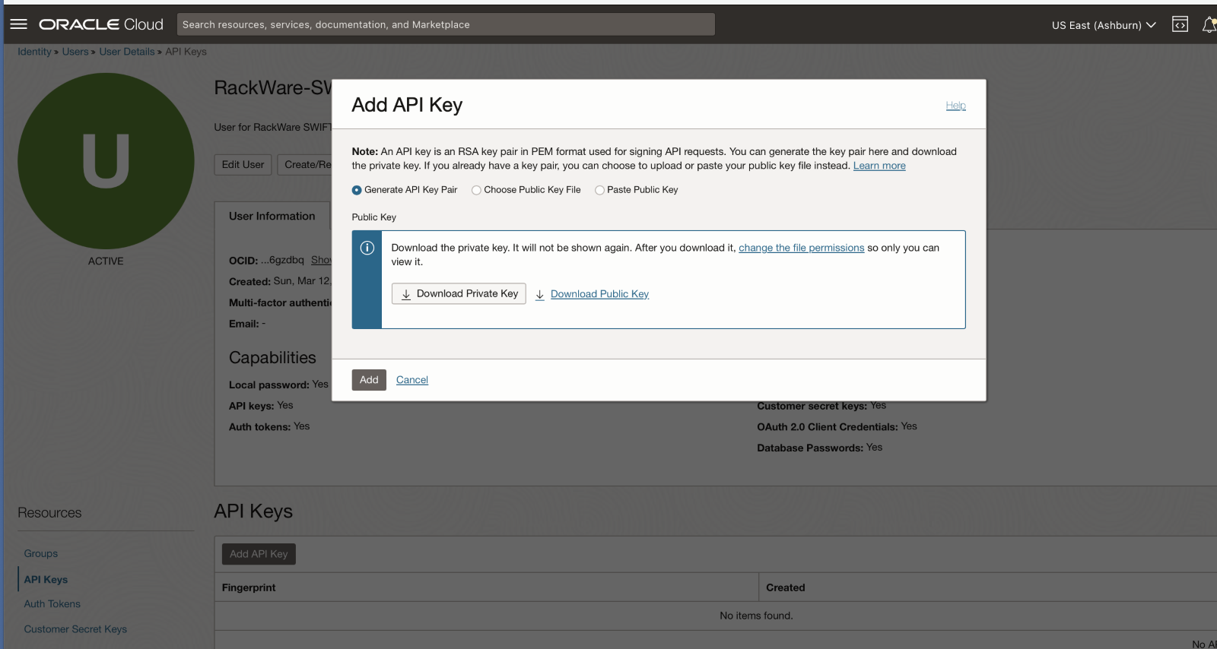This screenshot has width=1217, height=649.
Task: Click the 'Customer secret keys: Yes' text
Action: click(821, 406)
